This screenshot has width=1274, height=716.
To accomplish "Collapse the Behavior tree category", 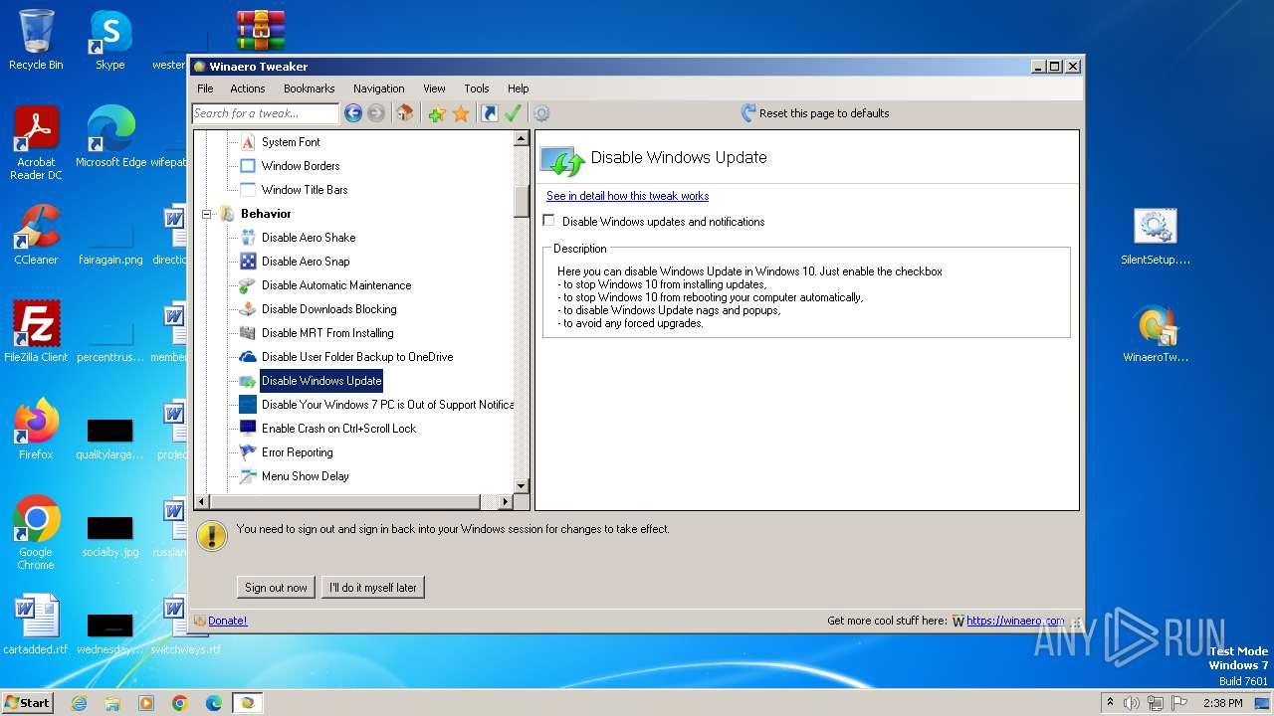I will click(207, 214).
